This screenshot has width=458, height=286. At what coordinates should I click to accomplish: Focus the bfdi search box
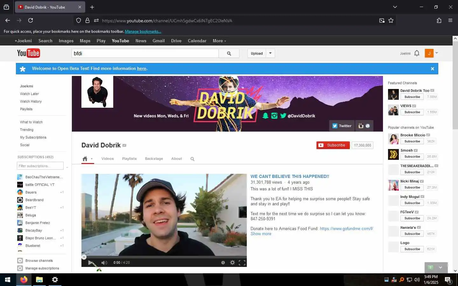(145, 53)
